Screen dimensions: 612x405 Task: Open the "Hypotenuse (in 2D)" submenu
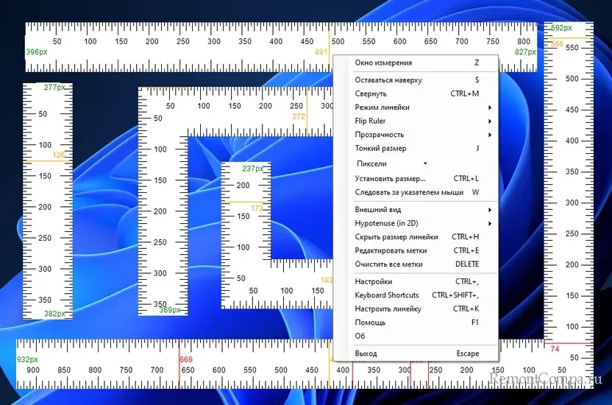[416, 223]
